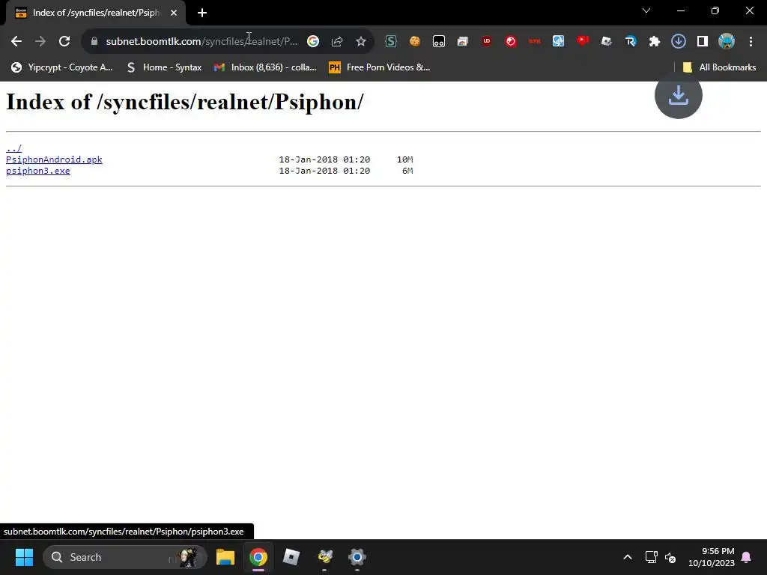Screen dimensions: 767x575
Task: View site information lock icon
Action: tap(94, 42)
